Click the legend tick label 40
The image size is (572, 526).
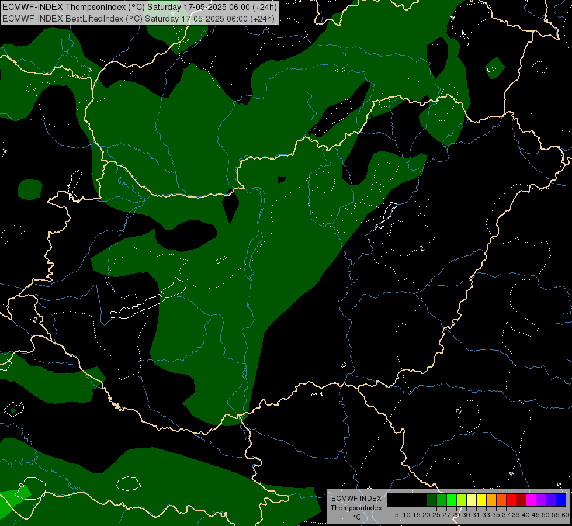526,515
